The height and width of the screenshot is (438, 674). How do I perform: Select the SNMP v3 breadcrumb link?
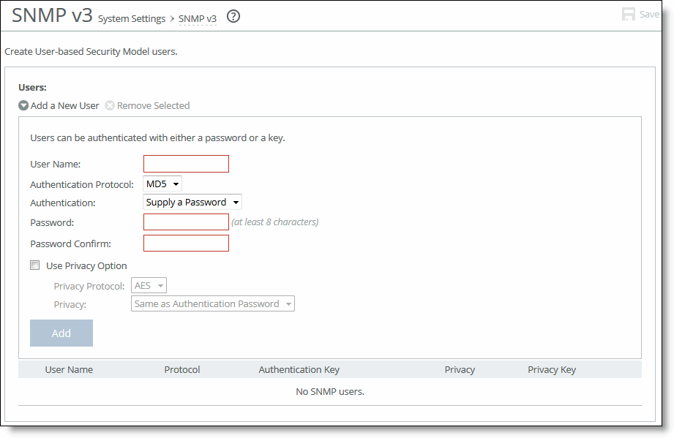point(197,19)
